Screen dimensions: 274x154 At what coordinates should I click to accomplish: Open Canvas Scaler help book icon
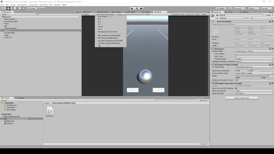pos(270,65)
